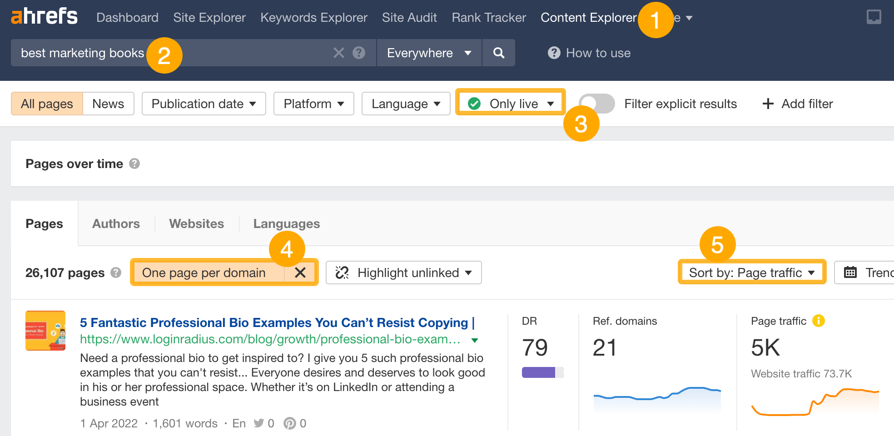Open Sort by: Page traffic dropdown
Viewport: 894px width, 436px height.
click(751, 272)
